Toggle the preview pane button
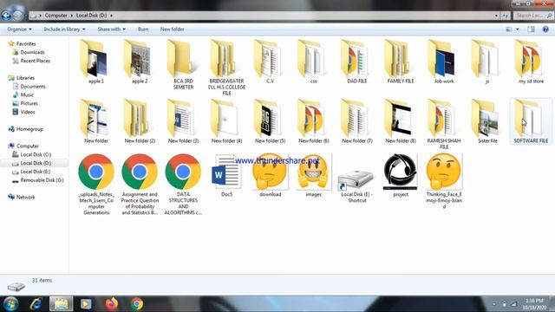 pyautogui.click(x=531, y=29)
